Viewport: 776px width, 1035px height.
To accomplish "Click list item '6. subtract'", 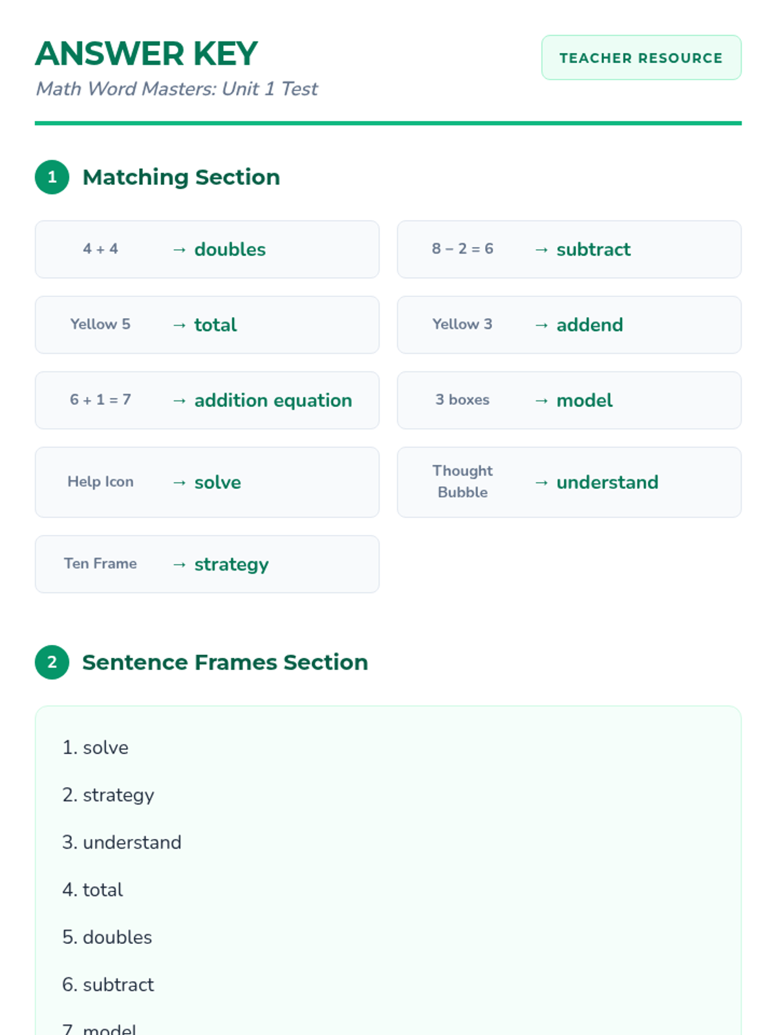I will [x=108, y=985].
